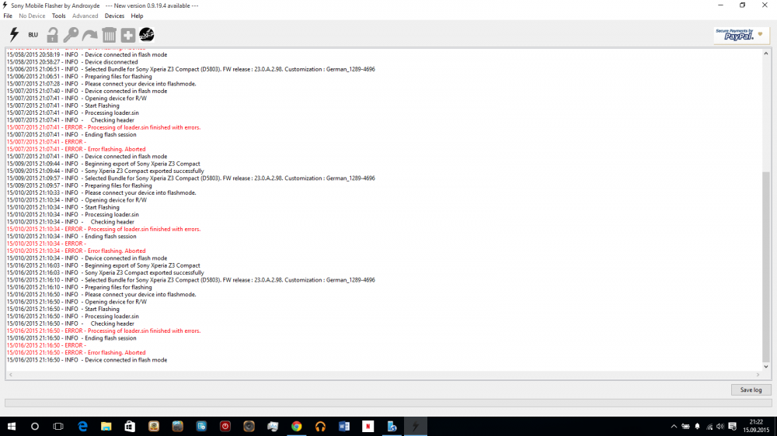777x436 pixels.
Task: Click the volume speaker tray icon
Action: tap(720, 426)
